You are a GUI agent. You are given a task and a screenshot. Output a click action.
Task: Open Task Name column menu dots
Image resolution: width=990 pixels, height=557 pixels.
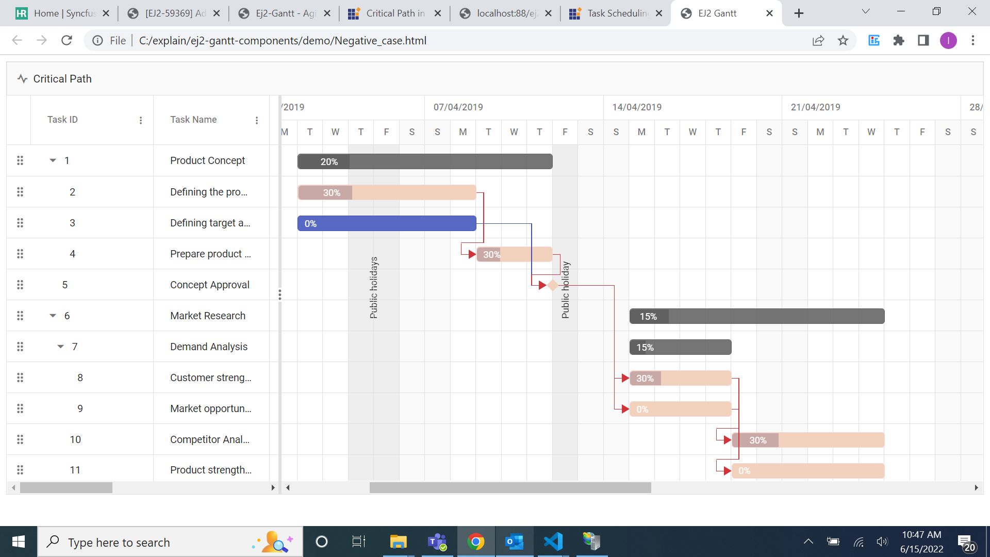click(257, 120)
